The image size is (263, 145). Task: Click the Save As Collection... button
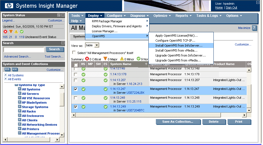(178, 122)
